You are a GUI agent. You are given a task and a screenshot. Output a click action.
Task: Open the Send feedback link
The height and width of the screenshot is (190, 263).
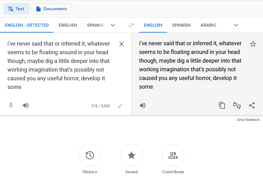tap(248, 120)
